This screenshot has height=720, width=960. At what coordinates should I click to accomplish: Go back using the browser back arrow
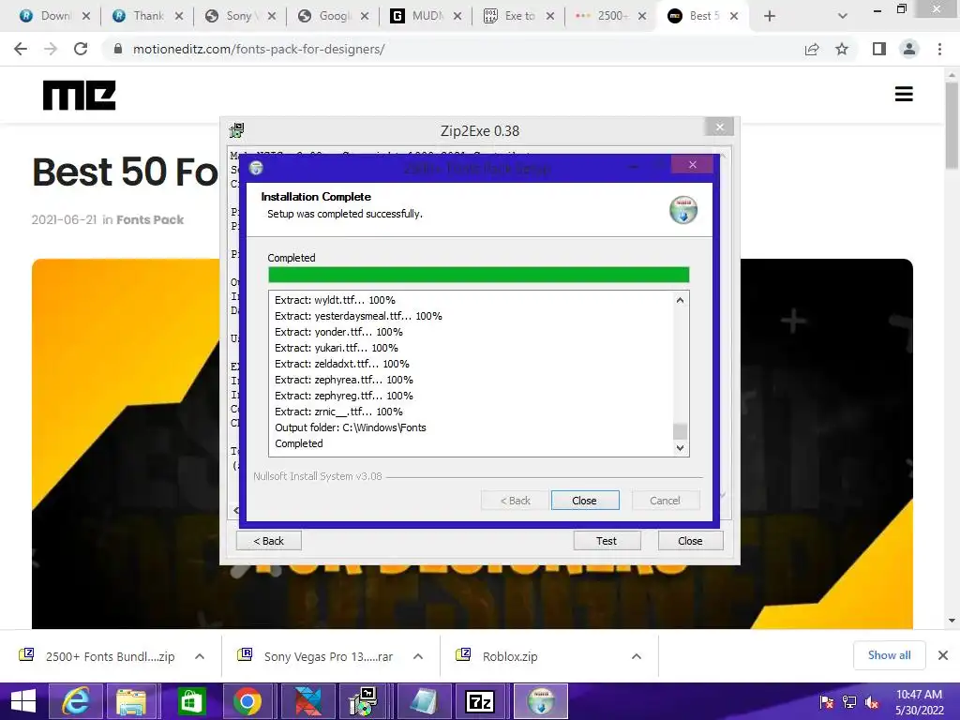point(21,49)
